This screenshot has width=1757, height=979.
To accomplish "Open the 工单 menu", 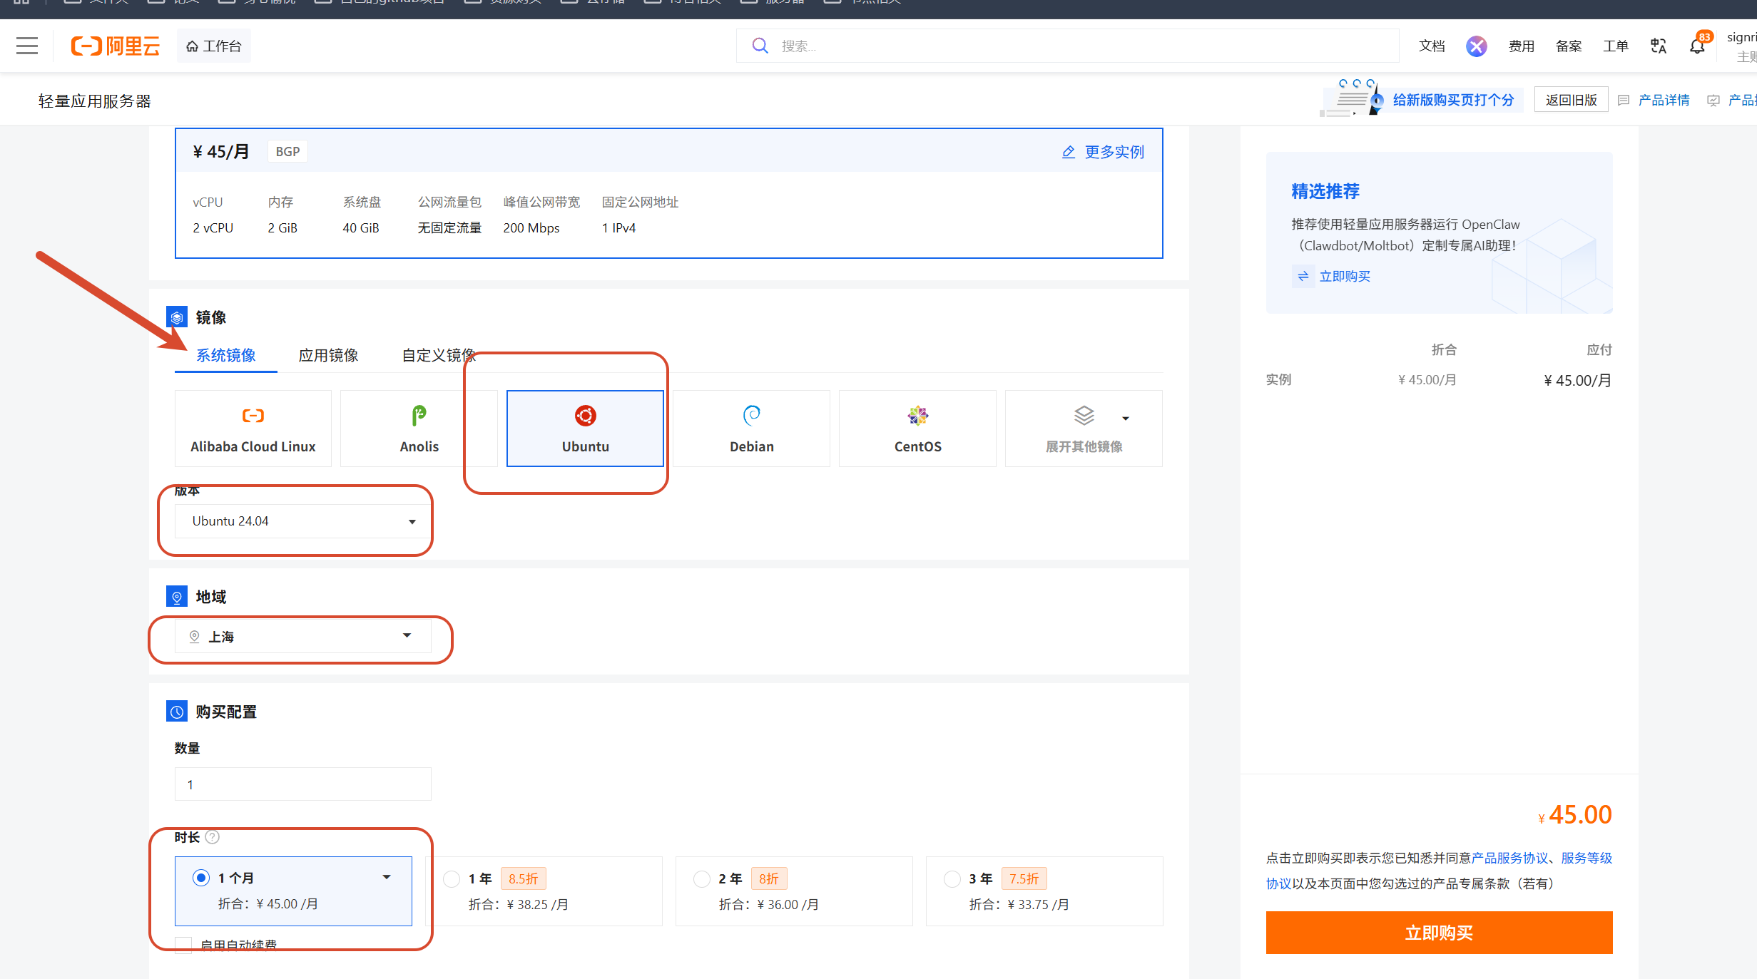I will pos(1616,46).
